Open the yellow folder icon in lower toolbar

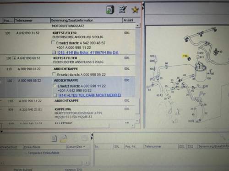(x=63, y=139)
